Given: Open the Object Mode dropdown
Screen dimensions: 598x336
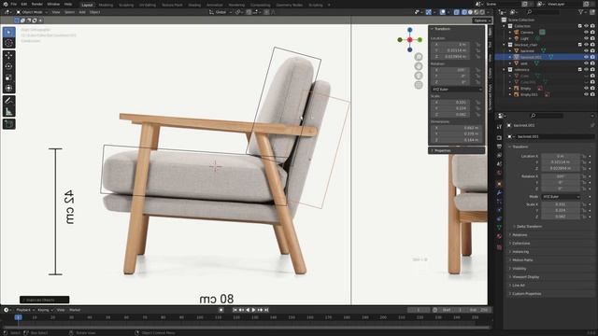Looking at the screenshot, I should coord(32,12).
